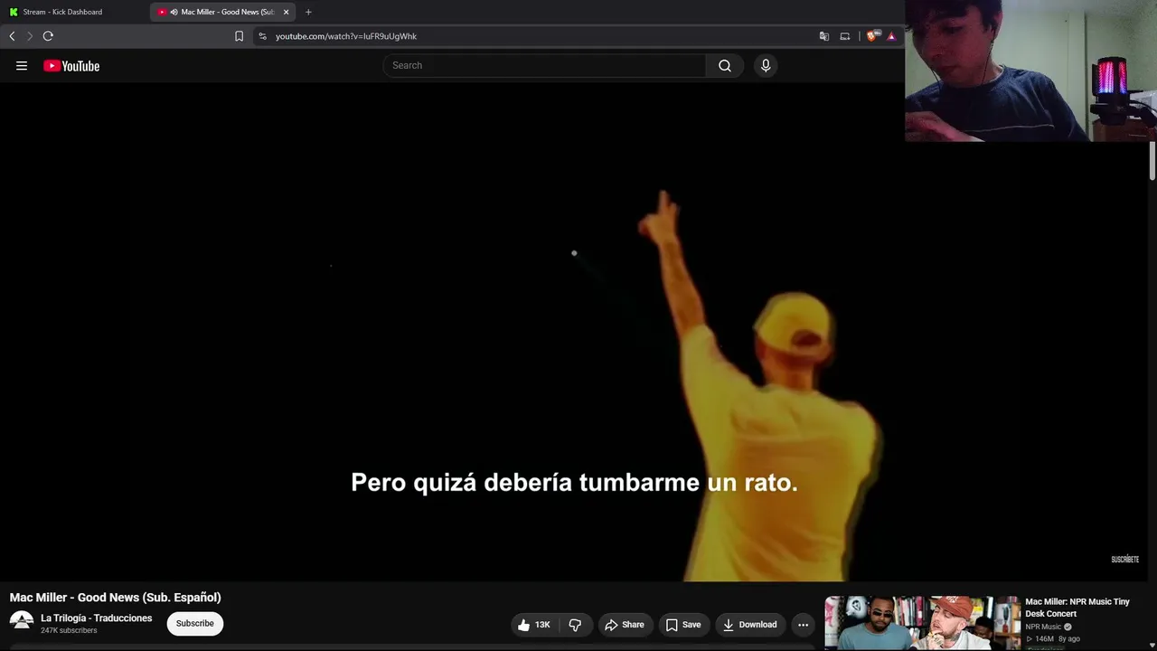Open the Mac Miller: NPR Music Tiny Desk Concert title
This screenshot has height=651, width=1157.
[x=1077, y=608]
